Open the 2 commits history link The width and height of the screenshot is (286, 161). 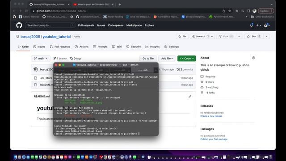click(x=185, y=69)
